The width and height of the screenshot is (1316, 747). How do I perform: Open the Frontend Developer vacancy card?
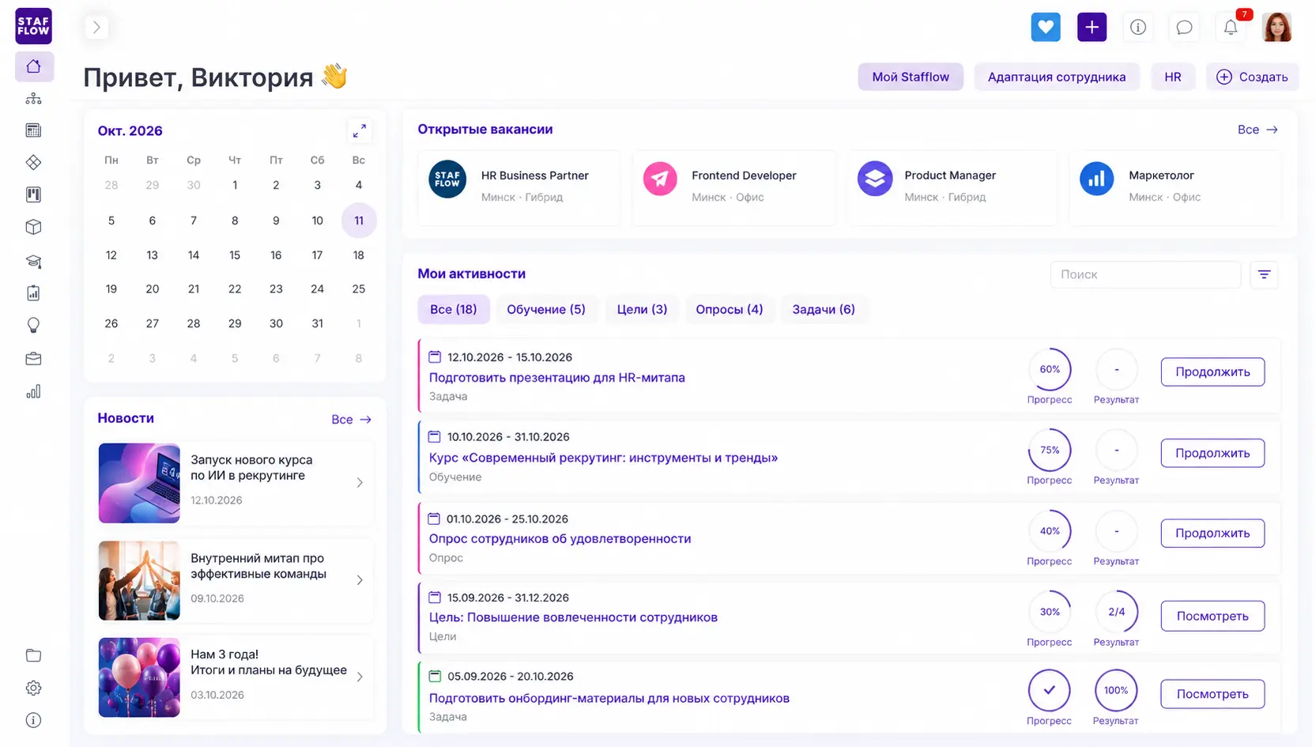pyautogui.click(x=733, y=187)
